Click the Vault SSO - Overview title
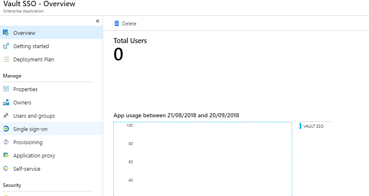Image resolution: width=369 pixels, height=196 pixels. tap(39, 4)
